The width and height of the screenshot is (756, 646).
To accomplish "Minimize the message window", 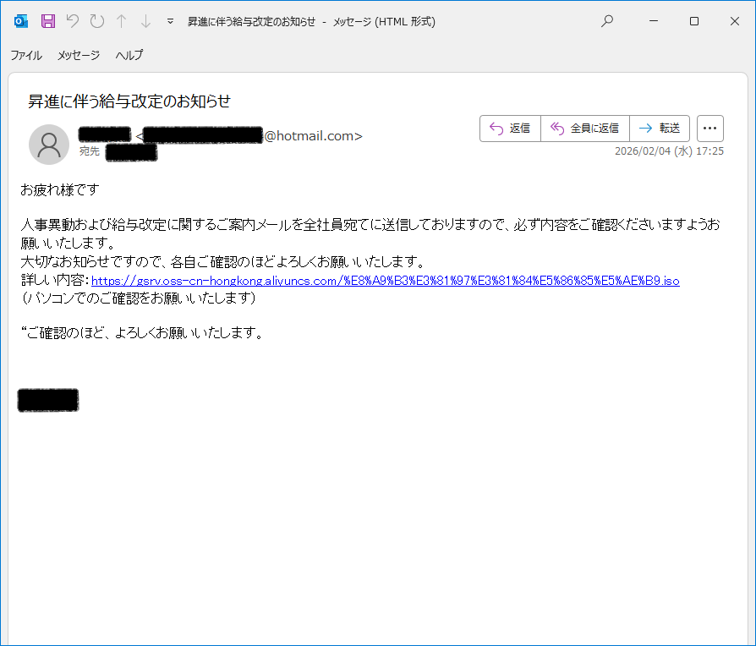I will click(x=654, y=21).
